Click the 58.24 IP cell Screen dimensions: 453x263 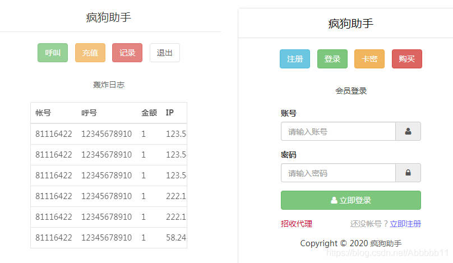(176, 238)
